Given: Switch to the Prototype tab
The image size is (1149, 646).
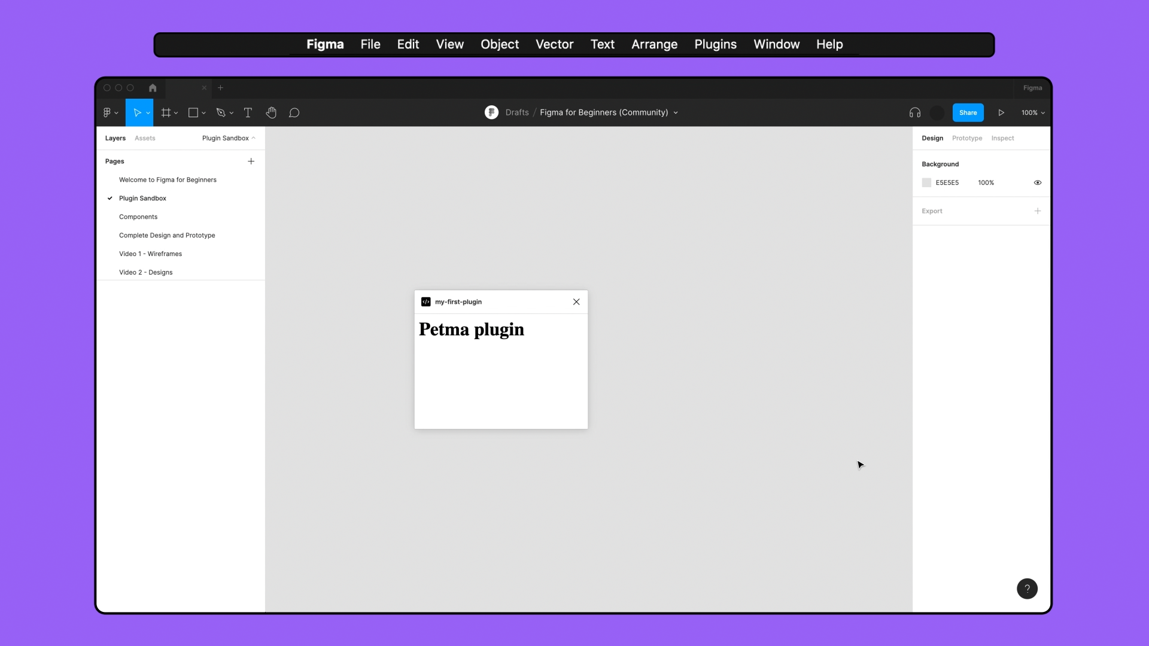Looking at the screenshot, I should coord(967,138).
